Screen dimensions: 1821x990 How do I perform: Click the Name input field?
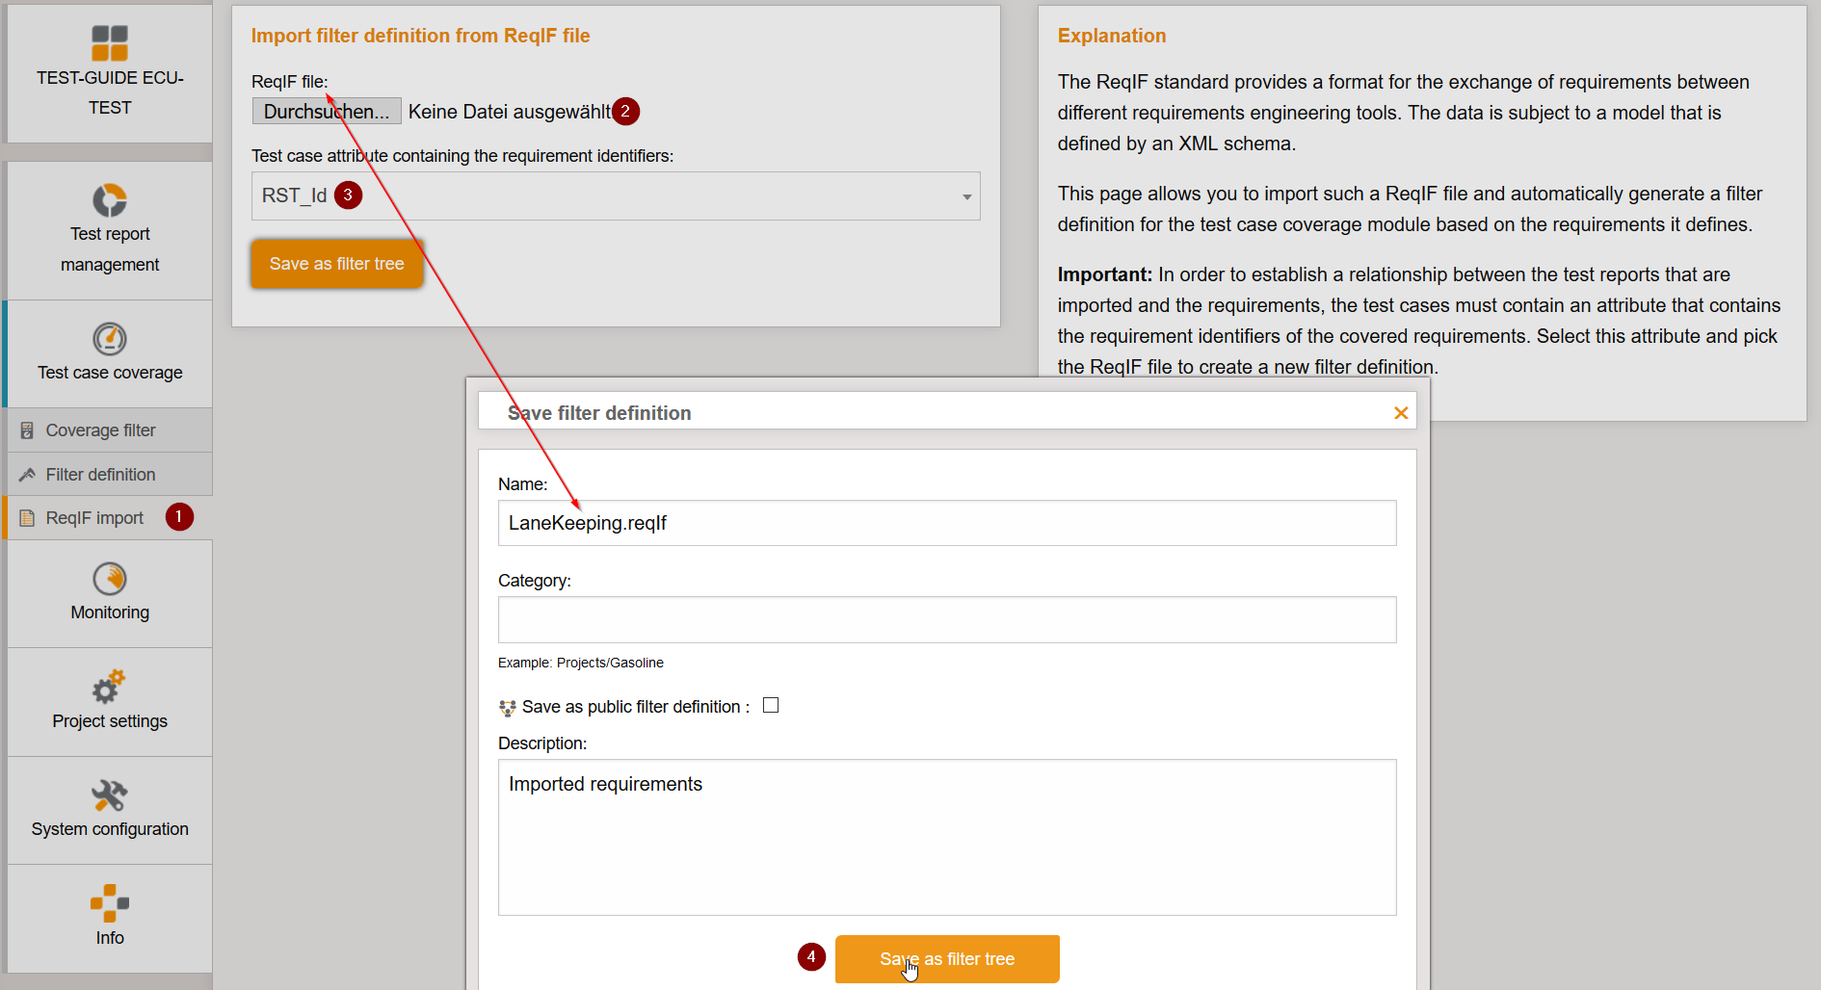947,523
